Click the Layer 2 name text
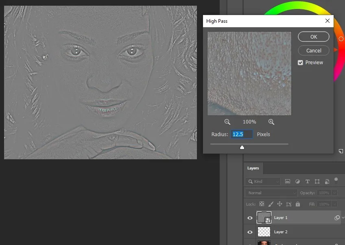The image size is (345, 245). pyautogui.click(x=281, y=232)
